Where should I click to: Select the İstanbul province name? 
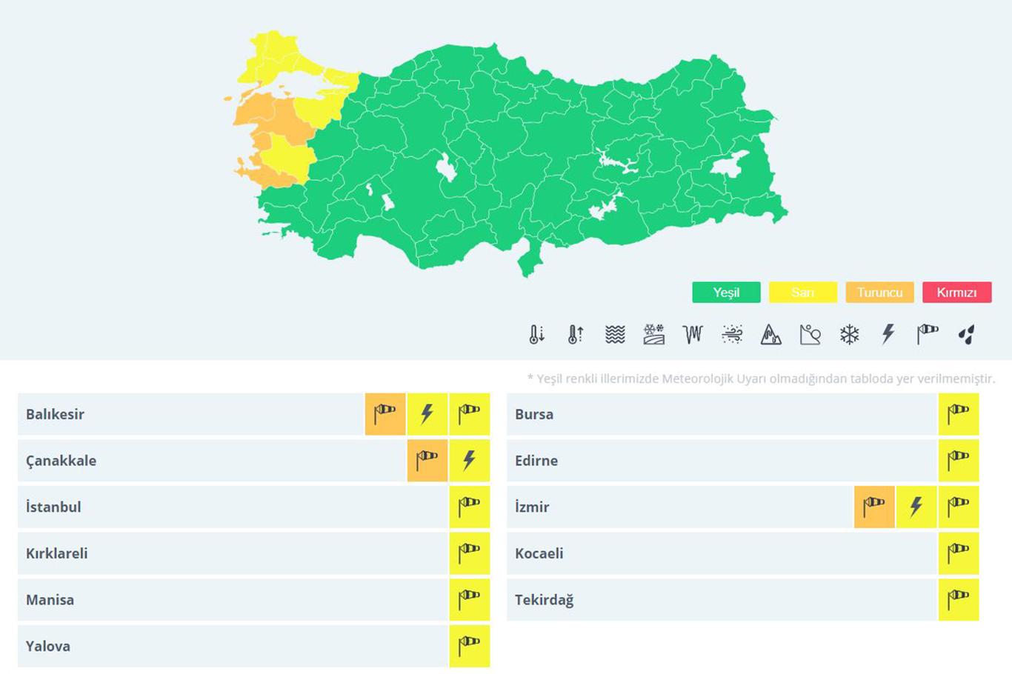[53, 507]
